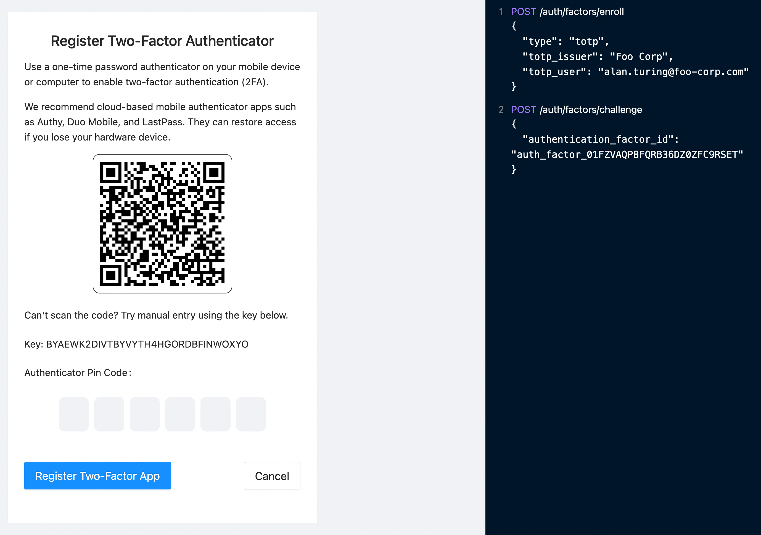The image size is (761, 535).
Task: Click the first pin code input box
Action: point(73,414)
